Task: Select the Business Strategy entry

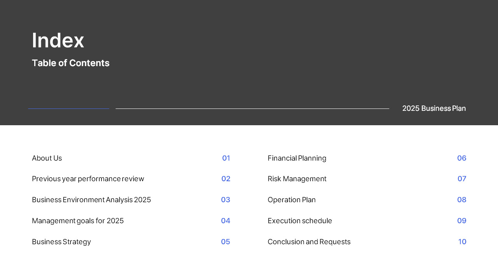Action: point(61,242)
